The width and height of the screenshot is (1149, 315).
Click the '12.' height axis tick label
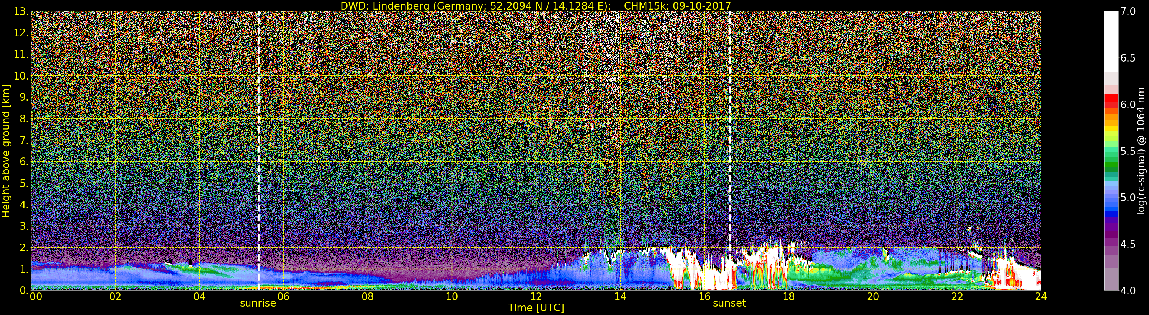pos(21,33)
